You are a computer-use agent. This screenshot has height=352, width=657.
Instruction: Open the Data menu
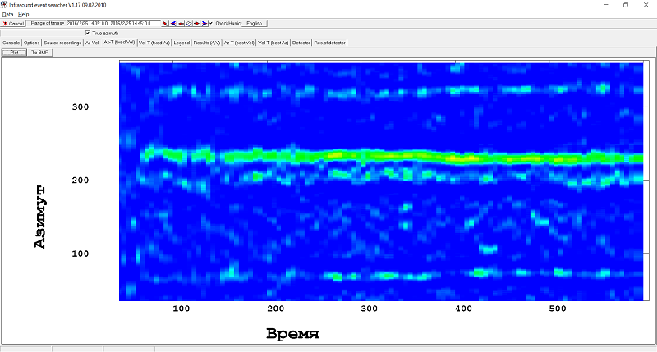coord(7,15)
